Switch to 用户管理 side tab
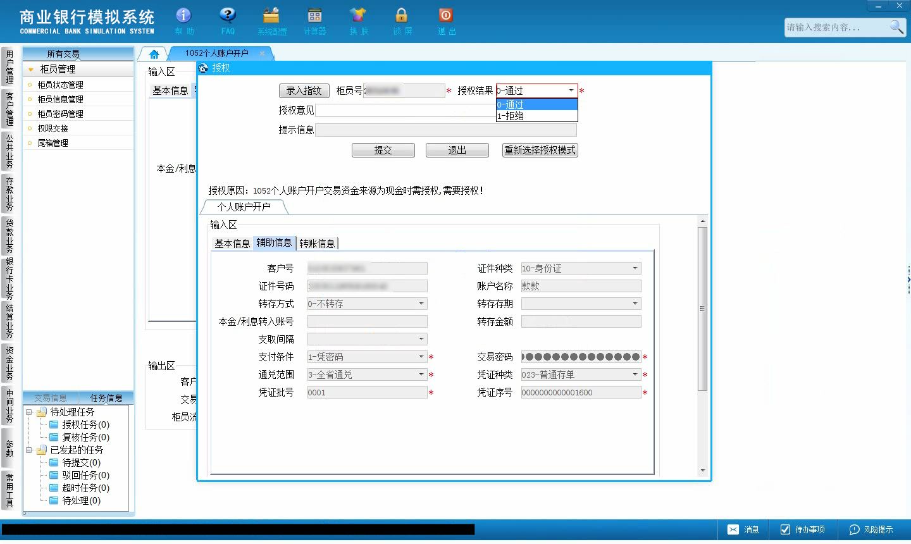This screenshot has width=911, height=544. [x=9, y=66]
